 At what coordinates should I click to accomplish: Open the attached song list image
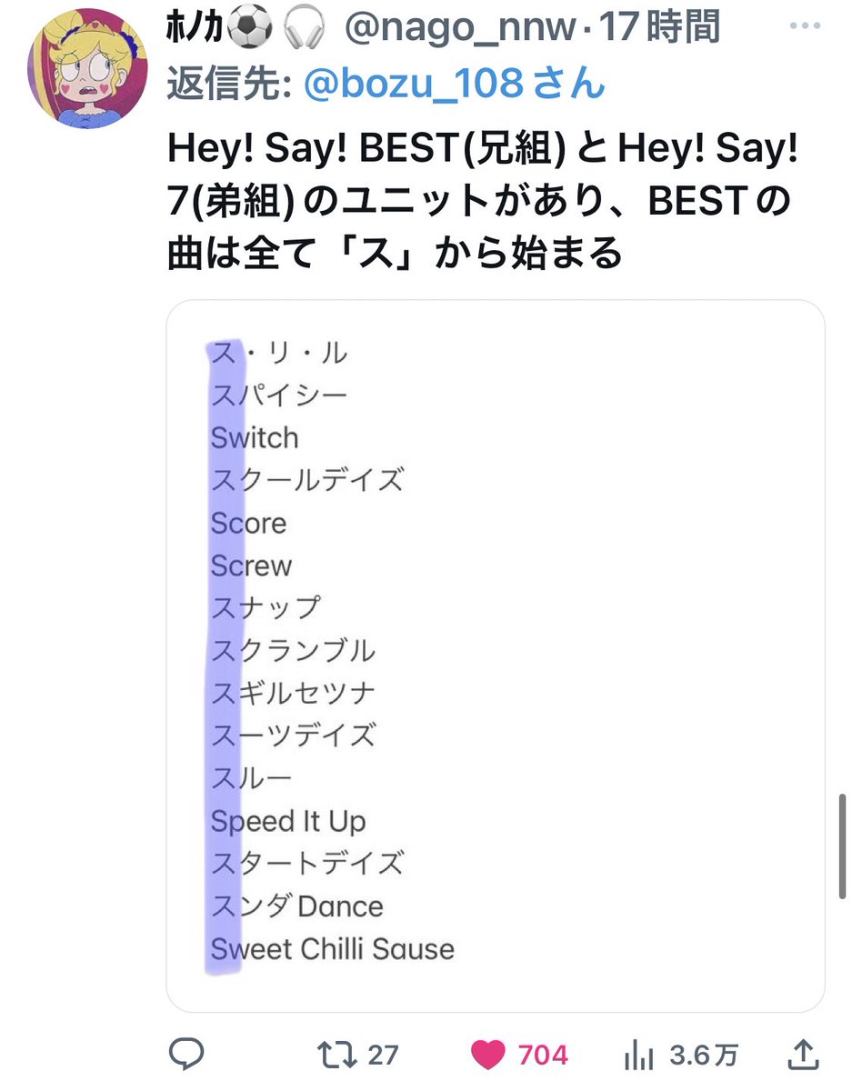(x=496, y=656)
